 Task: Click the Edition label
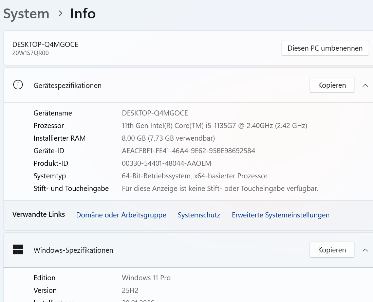click(x=44, y=278)
